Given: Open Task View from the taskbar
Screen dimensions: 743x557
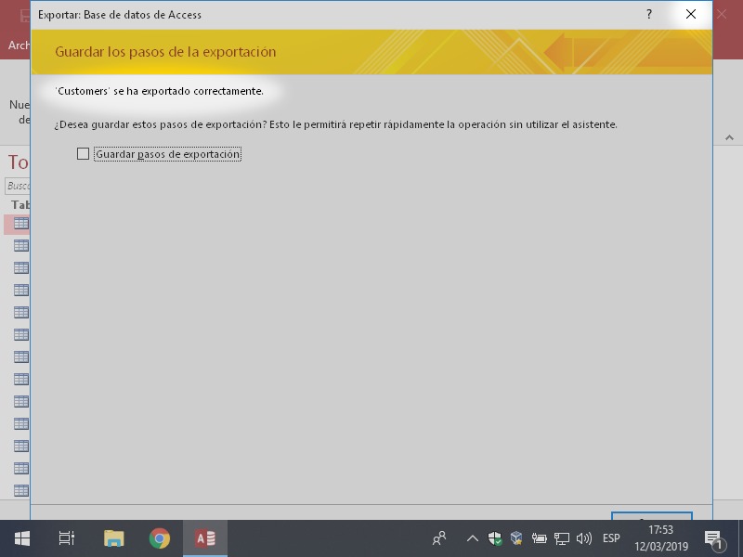Looking at the screenshot, I should pyautogui.click(x=67, y=538).
